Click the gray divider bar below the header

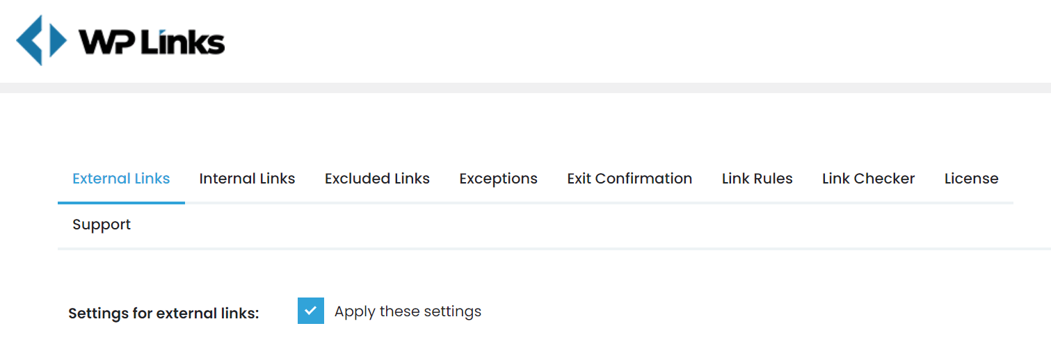(525, 88)
